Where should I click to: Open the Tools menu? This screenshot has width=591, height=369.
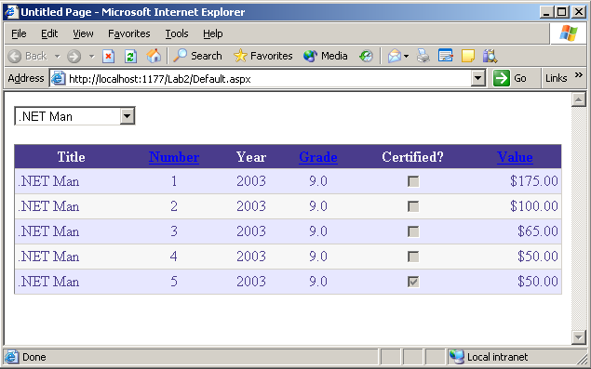(177, 33)
